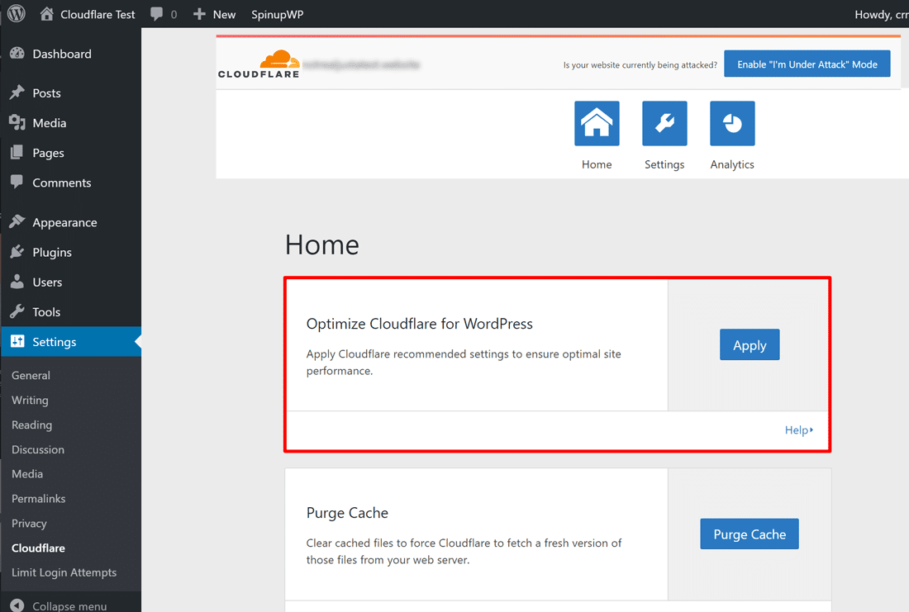Click the Plugins plug icon
The width and height of the screenshot is (909, 612).
(x=17, y=252)
